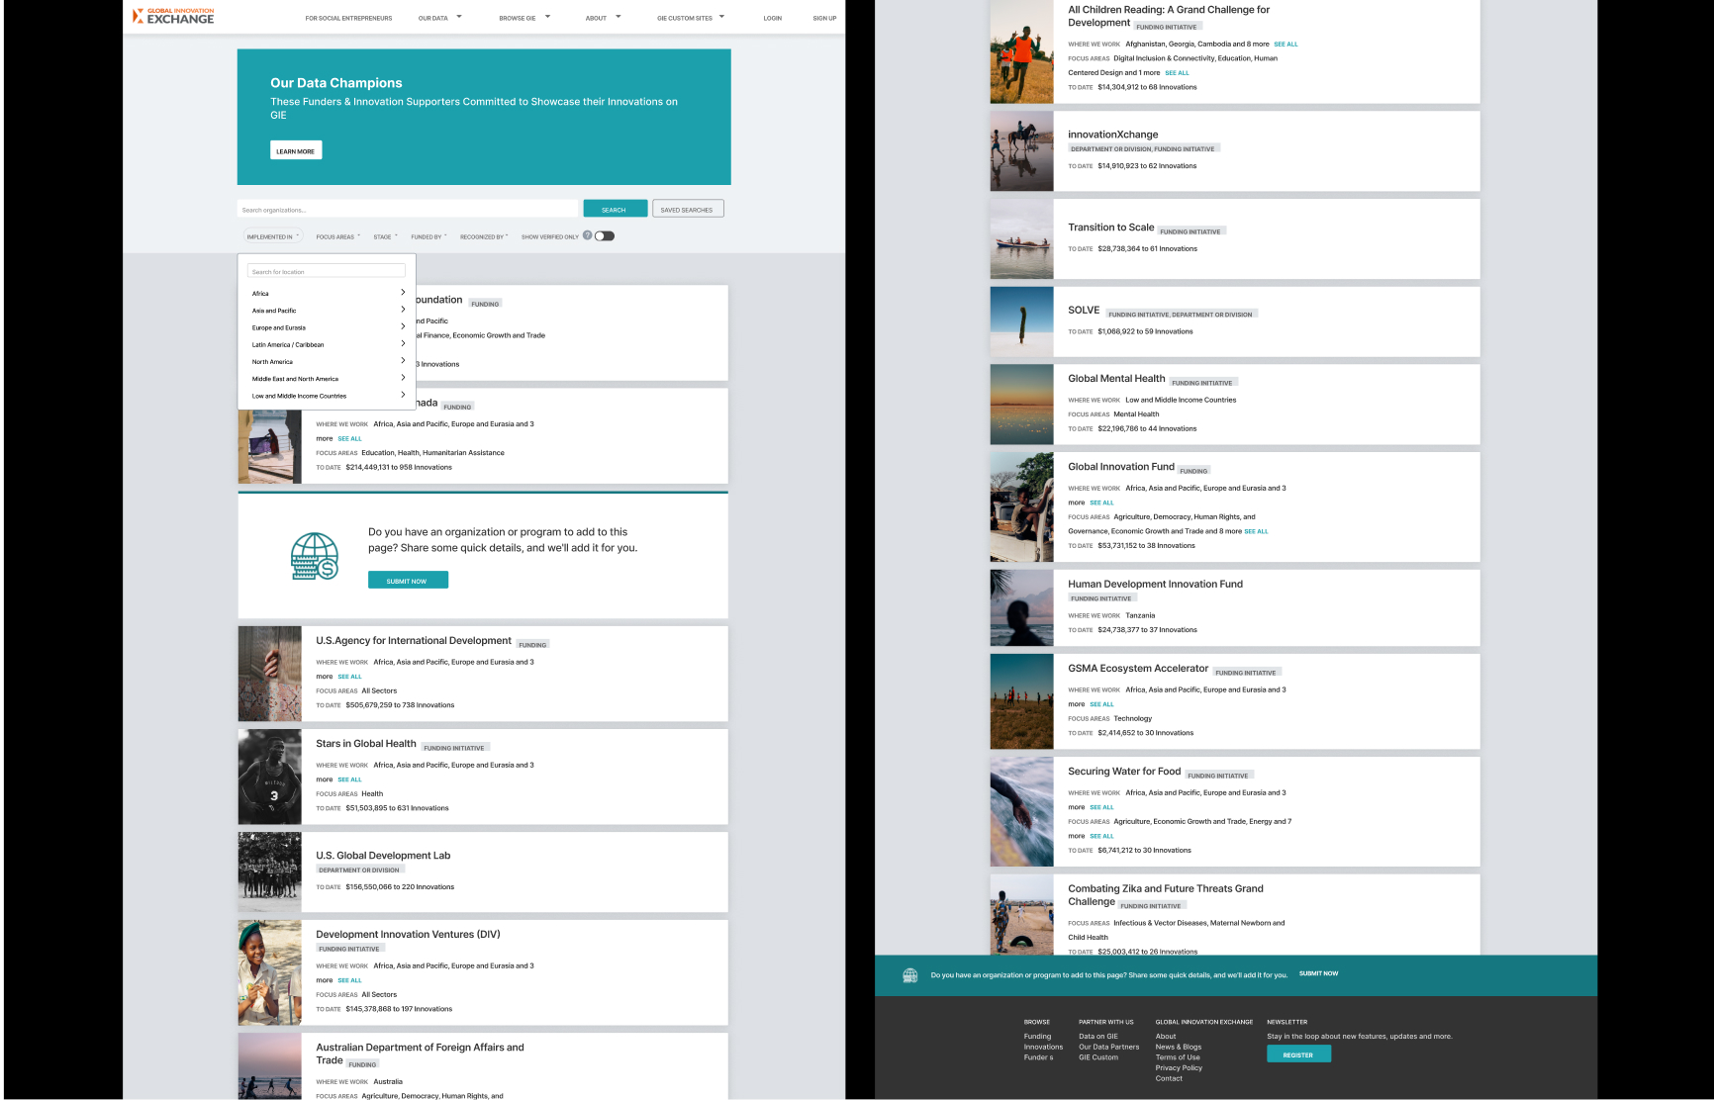Open the GIE Custom Sites dropdown
1714x1100 pixels.
coord(691,18)
